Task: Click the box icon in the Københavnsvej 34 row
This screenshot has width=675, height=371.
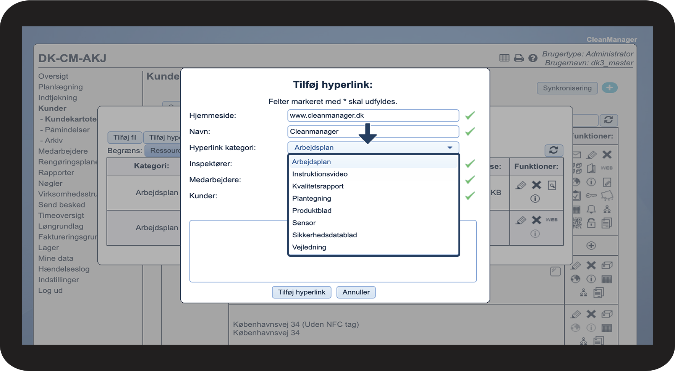Action: [x=607, y=314]
